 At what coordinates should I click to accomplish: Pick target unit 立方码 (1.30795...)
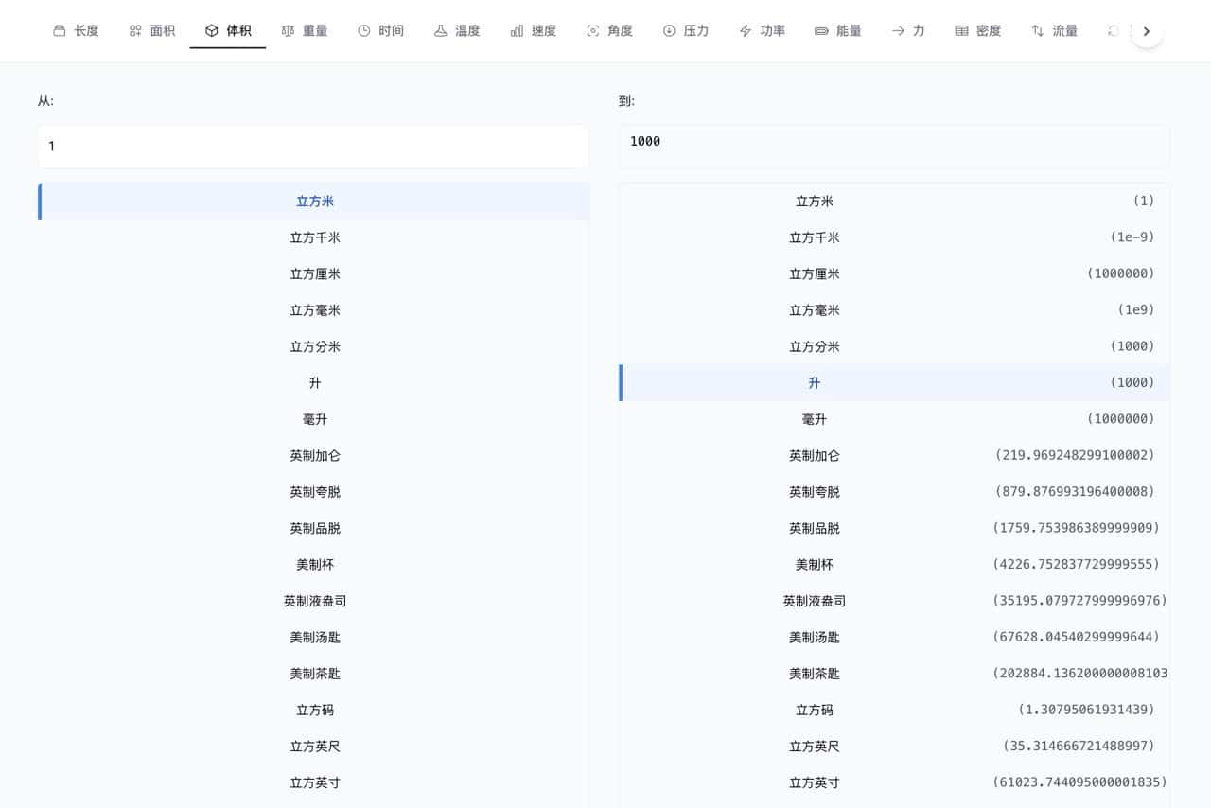coord(894,710)
